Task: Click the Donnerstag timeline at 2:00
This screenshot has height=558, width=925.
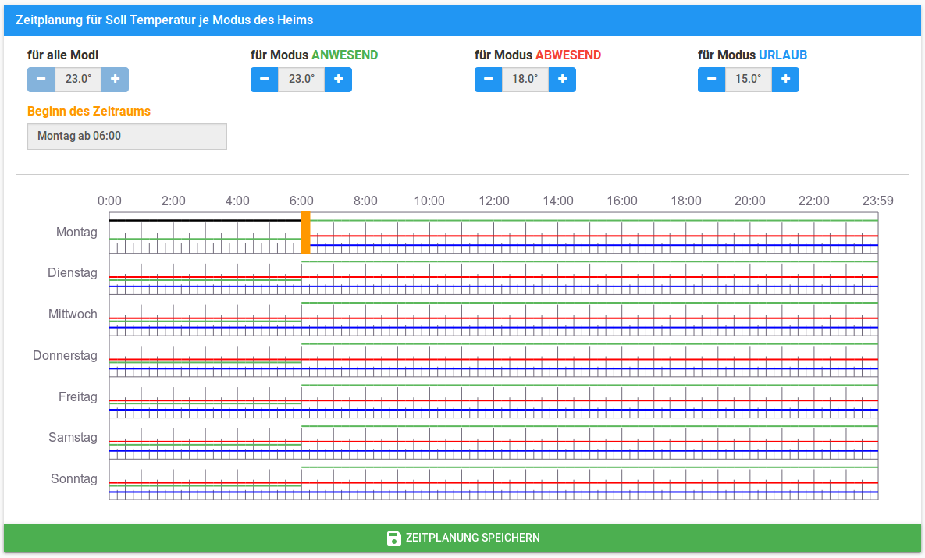Action: [x=173, y=357]
